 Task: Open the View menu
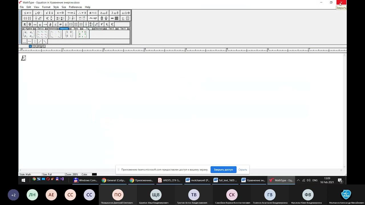(x=36, y=7)
